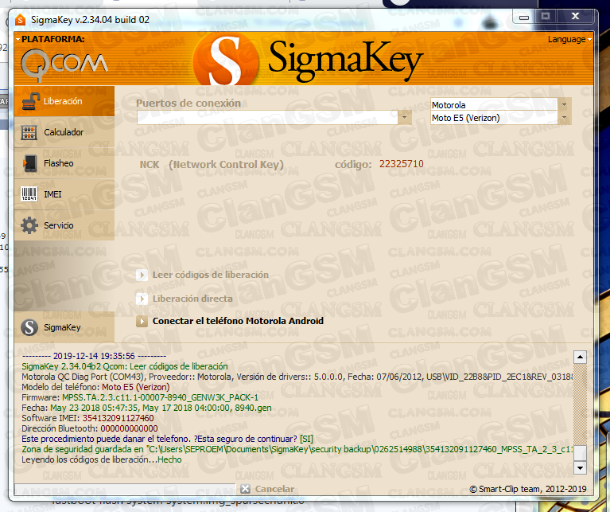610x512 pixels.
Task: Click the SigmaKey title bar icon
Action: [20, 19]
